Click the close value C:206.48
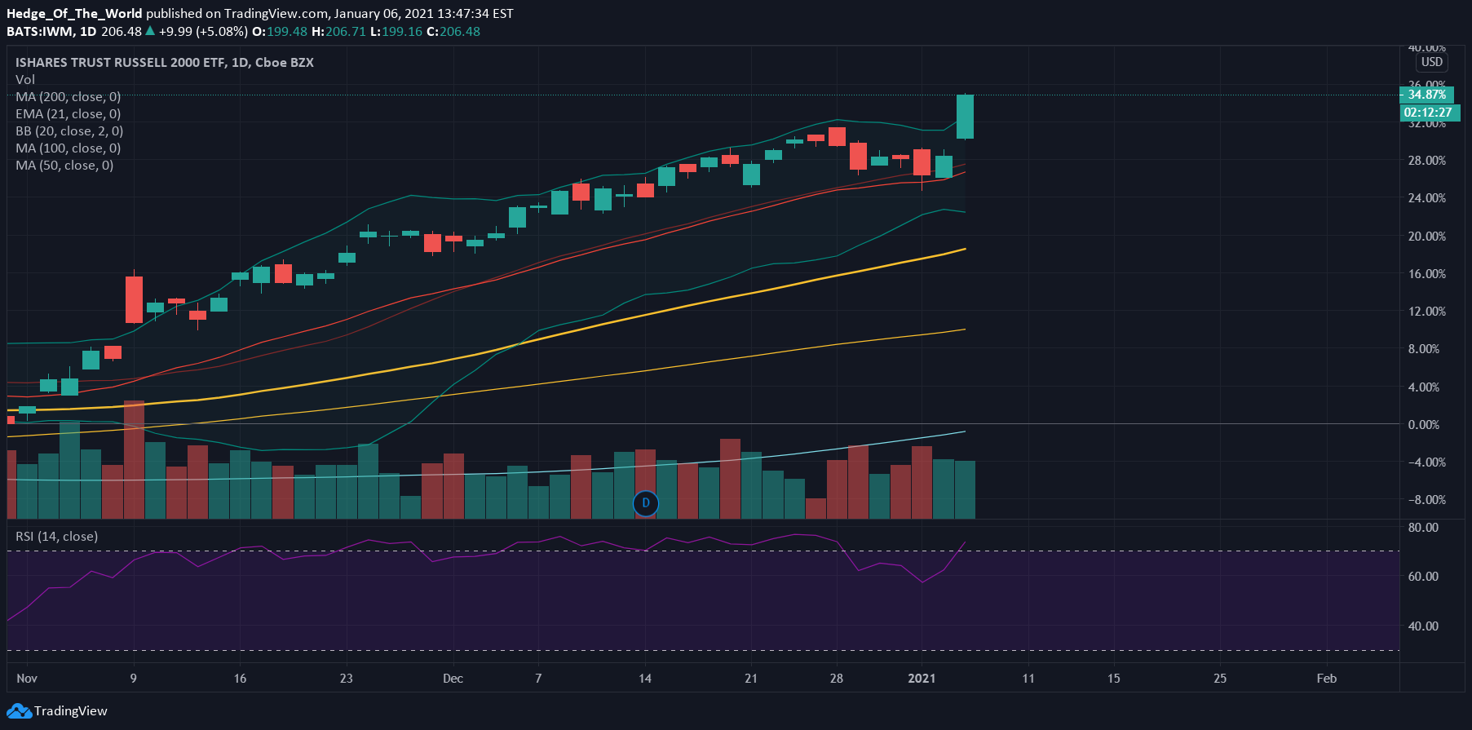Viewport: 1472px width, 730px height. (x=453, y=31)
